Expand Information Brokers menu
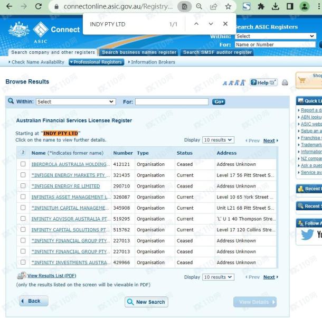 151,62
